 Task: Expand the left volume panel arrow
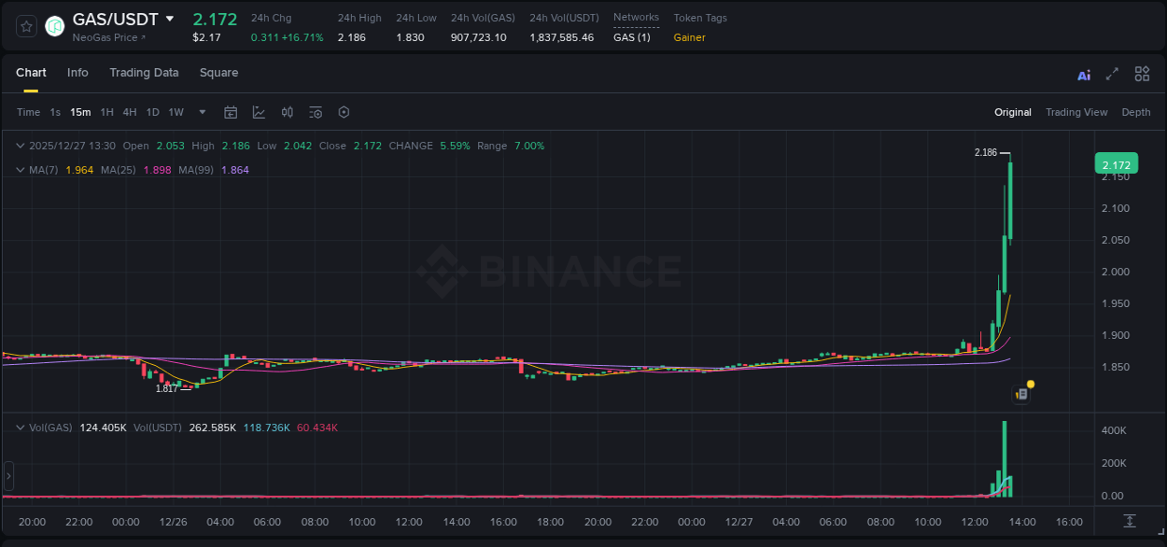pos(7,476)
